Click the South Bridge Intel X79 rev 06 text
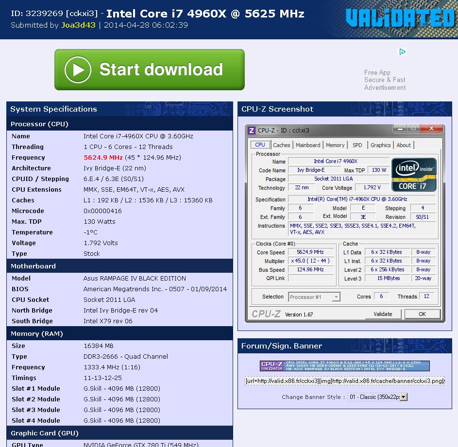Viewport: 458px width, 447px height. coord(108,321)
